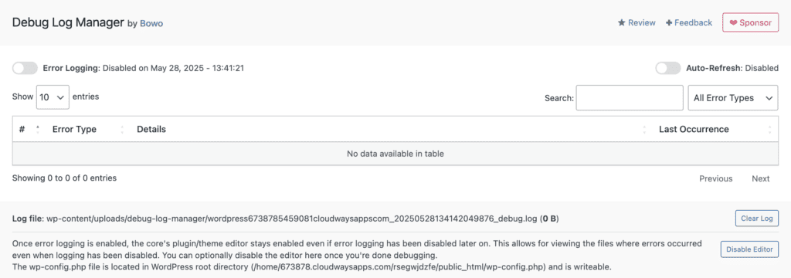Click the Disable Editor button
Viewport: 791px width, 278px height.
[749, 249]
